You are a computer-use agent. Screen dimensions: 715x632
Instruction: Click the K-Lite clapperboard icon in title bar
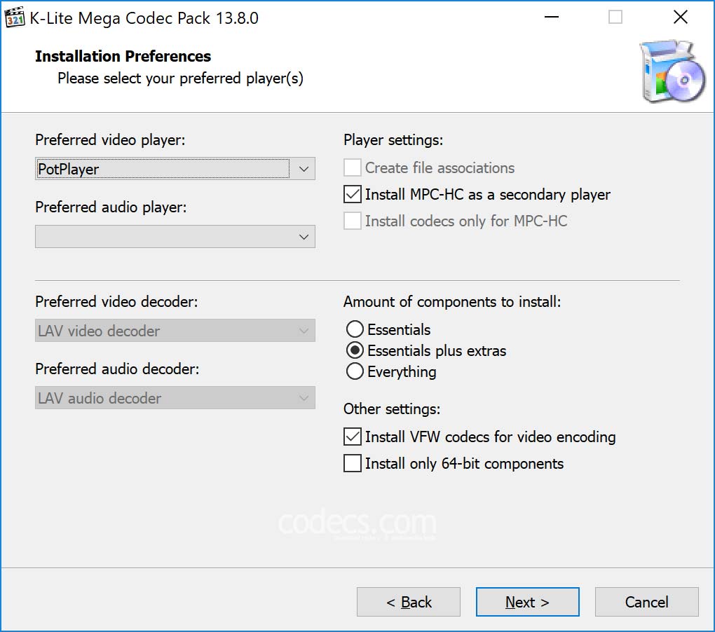(x=15, y=18)
